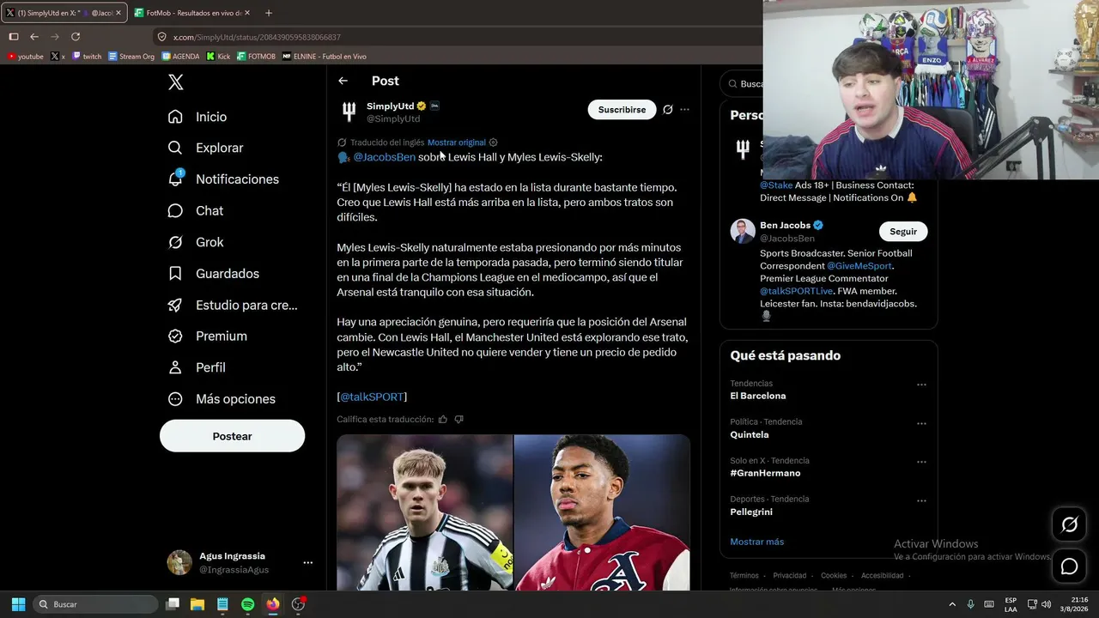The image size is (1099, 618).
Task: Open Premium in the sidebar
Action: point(208,336)
